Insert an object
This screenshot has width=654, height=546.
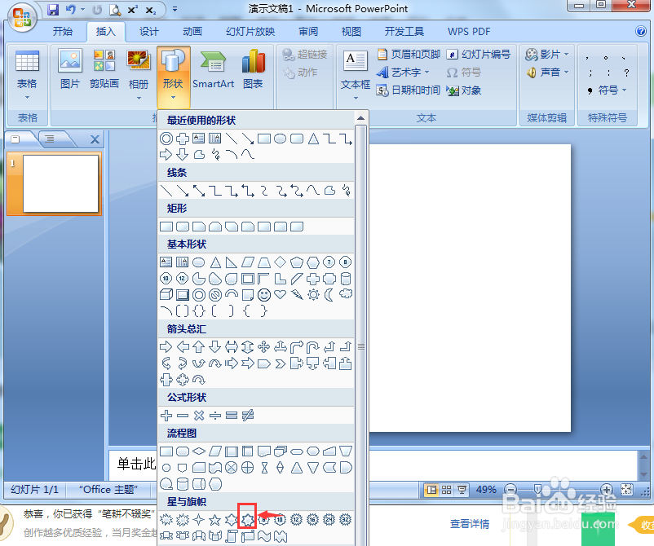pos(464,90)
